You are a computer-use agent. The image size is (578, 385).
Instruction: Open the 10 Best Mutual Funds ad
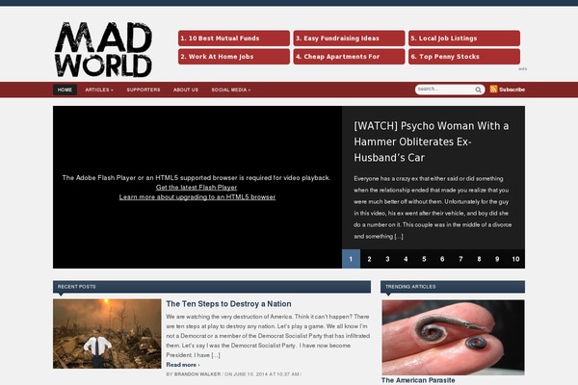(234, 38)
